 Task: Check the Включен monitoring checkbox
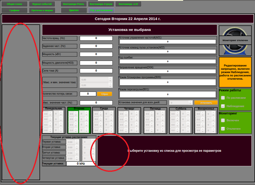tap(223, 120)
